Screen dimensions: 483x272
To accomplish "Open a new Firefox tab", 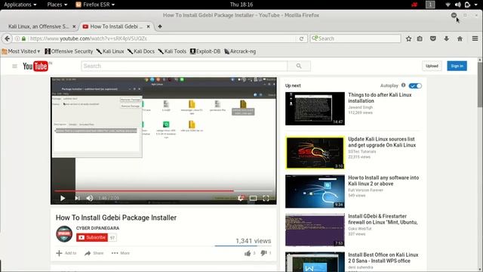I will point(160,26).
